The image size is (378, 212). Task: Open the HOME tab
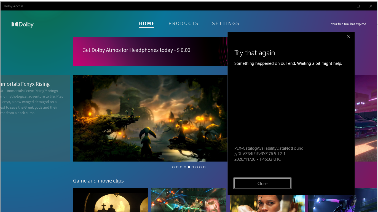click(x=147, y=24)
